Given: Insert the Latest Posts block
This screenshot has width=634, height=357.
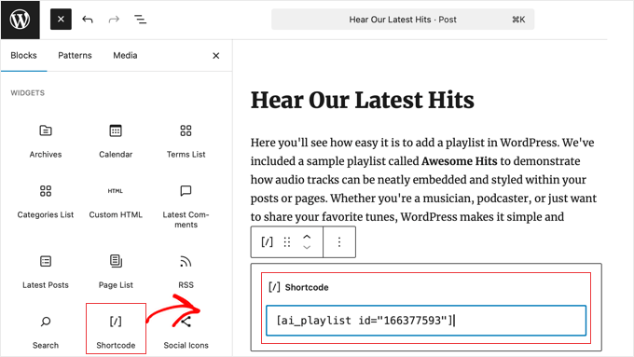Looking at the screenshot, I should pyautogui.click(x=46, y=272).
